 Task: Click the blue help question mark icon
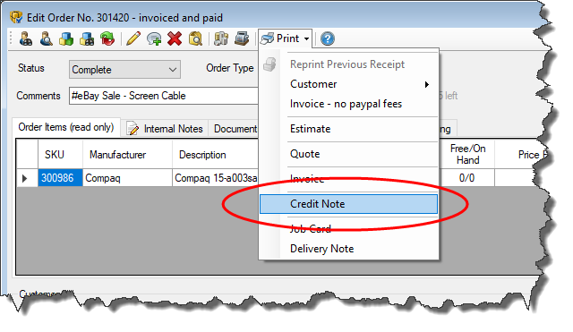(328, 38)
